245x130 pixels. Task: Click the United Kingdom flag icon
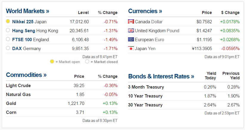tap(131, 30)
